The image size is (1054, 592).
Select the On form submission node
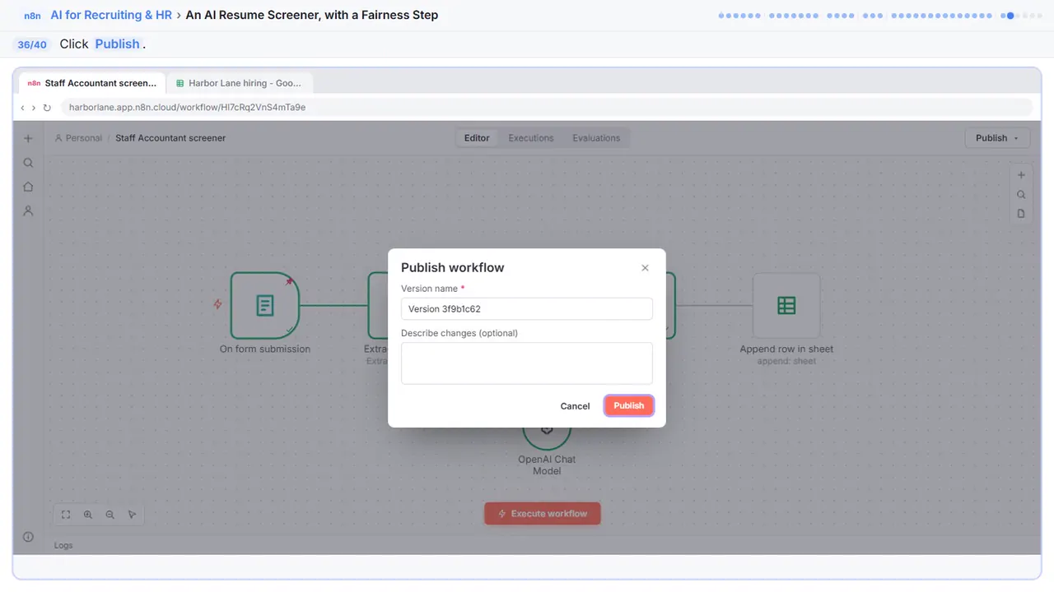(264, 306)
